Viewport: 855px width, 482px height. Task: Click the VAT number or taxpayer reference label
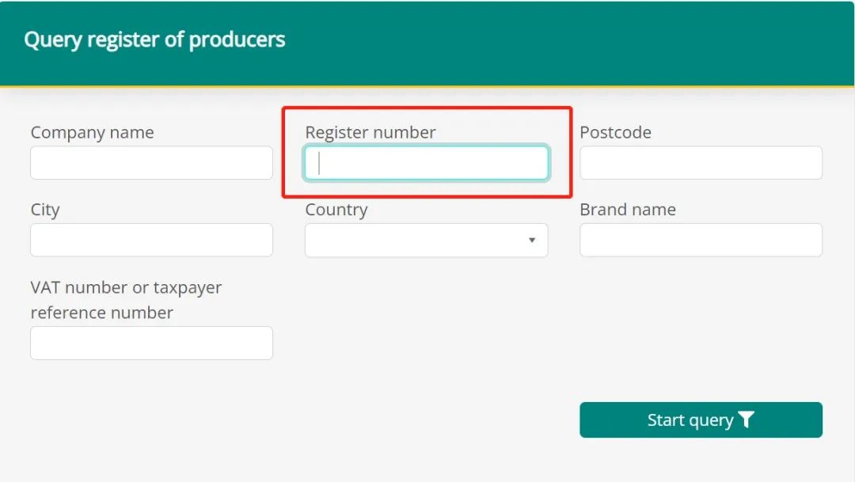click(x=126, y=299)
